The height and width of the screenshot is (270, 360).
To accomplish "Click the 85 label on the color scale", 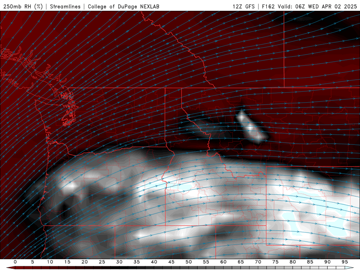I will coord(310,262).
